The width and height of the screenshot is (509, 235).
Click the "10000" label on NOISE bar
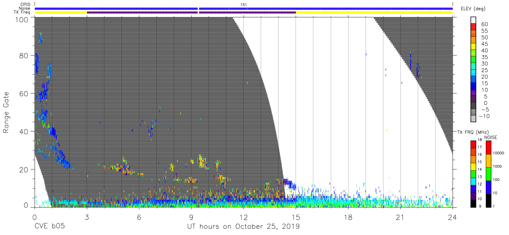(498, 153)
